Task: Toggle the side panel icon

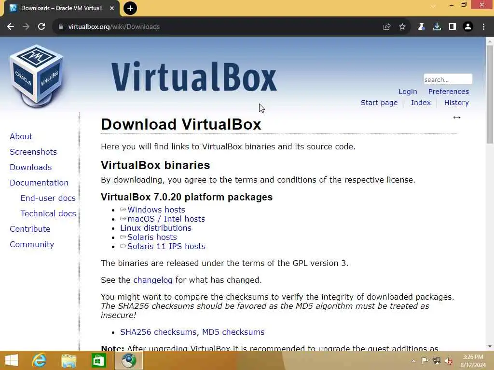Action: click(453, 27)
